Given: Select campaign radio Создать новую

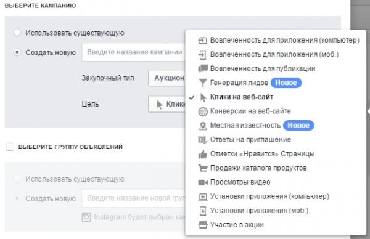Looking at the screenshot, I should tap(17, 52).
